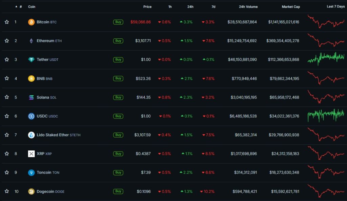Star Dogecoin to favorite it

pyautogui.click(x=6, y=191)
